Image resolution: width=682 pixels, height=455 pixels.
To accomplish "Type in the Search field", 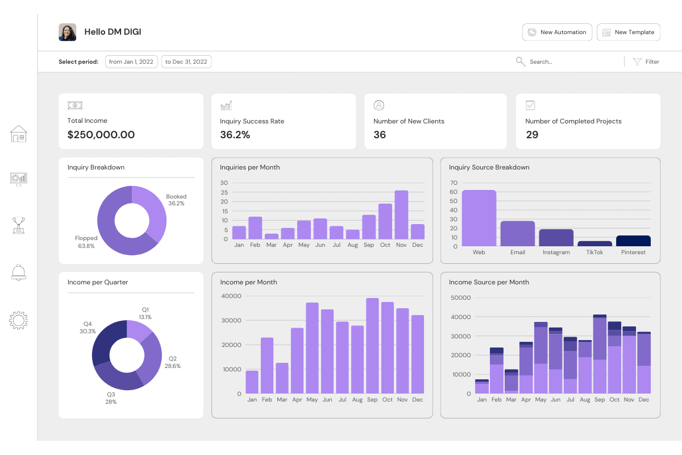I will point(568,61).
